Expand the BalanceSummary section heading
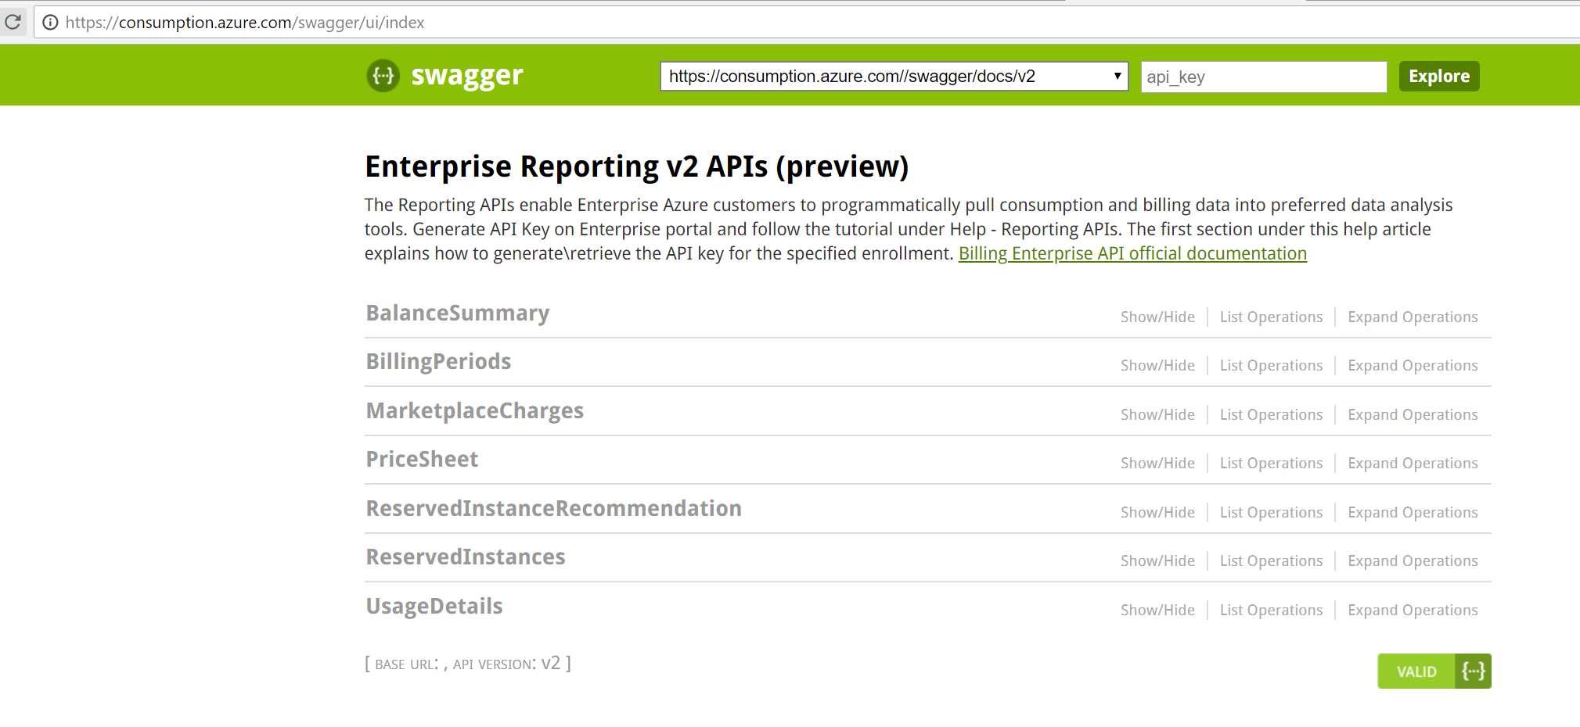 (458, 313)
